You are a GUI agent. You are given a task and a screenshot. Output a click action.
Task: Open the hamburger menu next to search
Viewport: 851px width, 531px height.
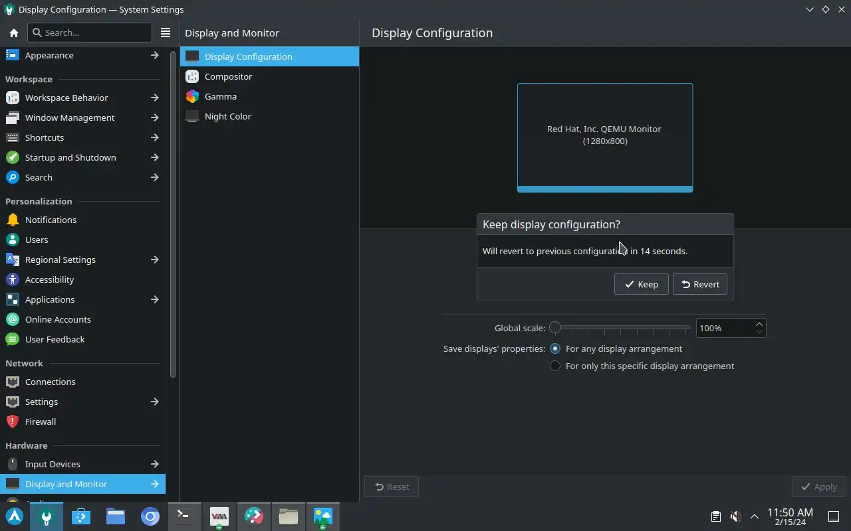(166, 33)
